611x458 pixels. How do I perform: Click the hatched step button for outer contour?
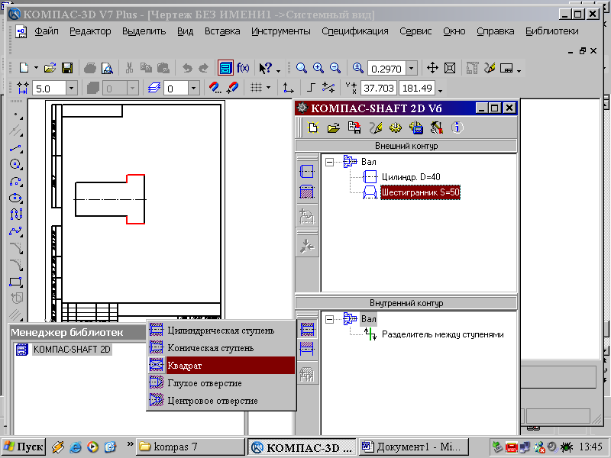coord(307,192)
